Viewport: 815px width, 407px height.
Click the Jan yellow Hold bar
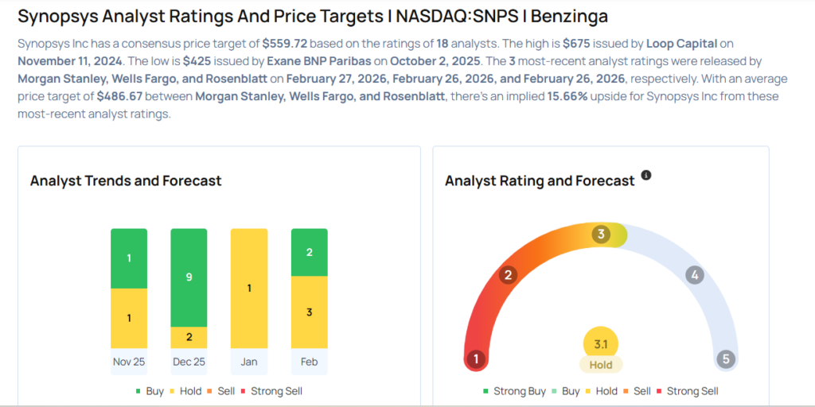(249, 288)
